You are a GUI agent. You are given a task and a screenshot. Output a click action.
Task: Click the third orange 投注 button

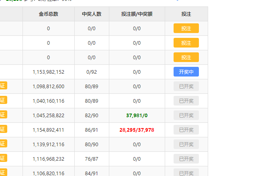186,57
